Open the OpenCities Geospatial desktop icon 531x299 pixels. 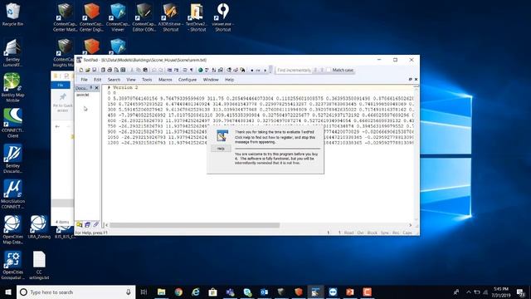click(x=12, y=266)
